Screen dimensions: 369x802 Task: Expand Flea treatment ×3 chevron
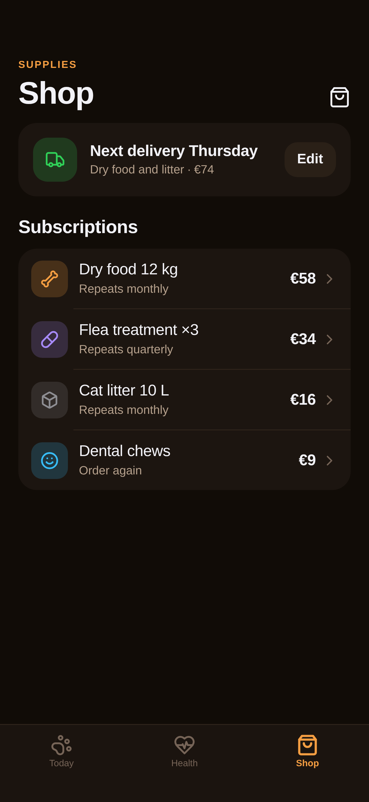[330, 339]
